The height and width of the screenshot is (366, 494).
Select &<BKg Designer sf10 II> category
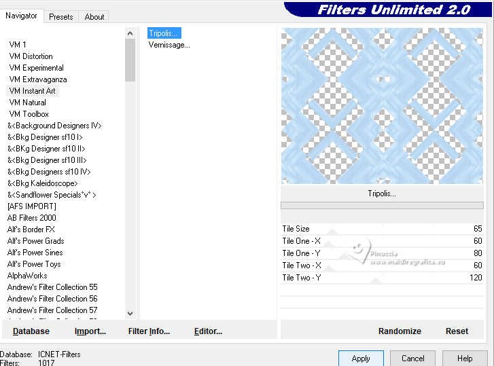46,149
